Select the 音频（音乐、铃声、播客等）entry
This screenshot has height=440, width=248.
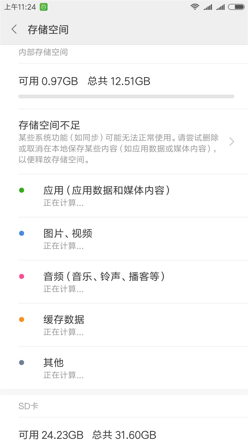[104, 282]
